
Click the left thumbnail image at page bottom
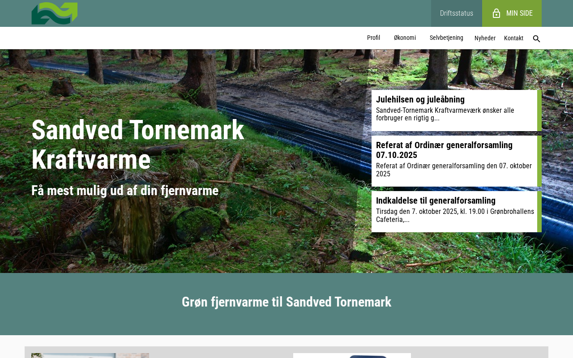[90, 355]
